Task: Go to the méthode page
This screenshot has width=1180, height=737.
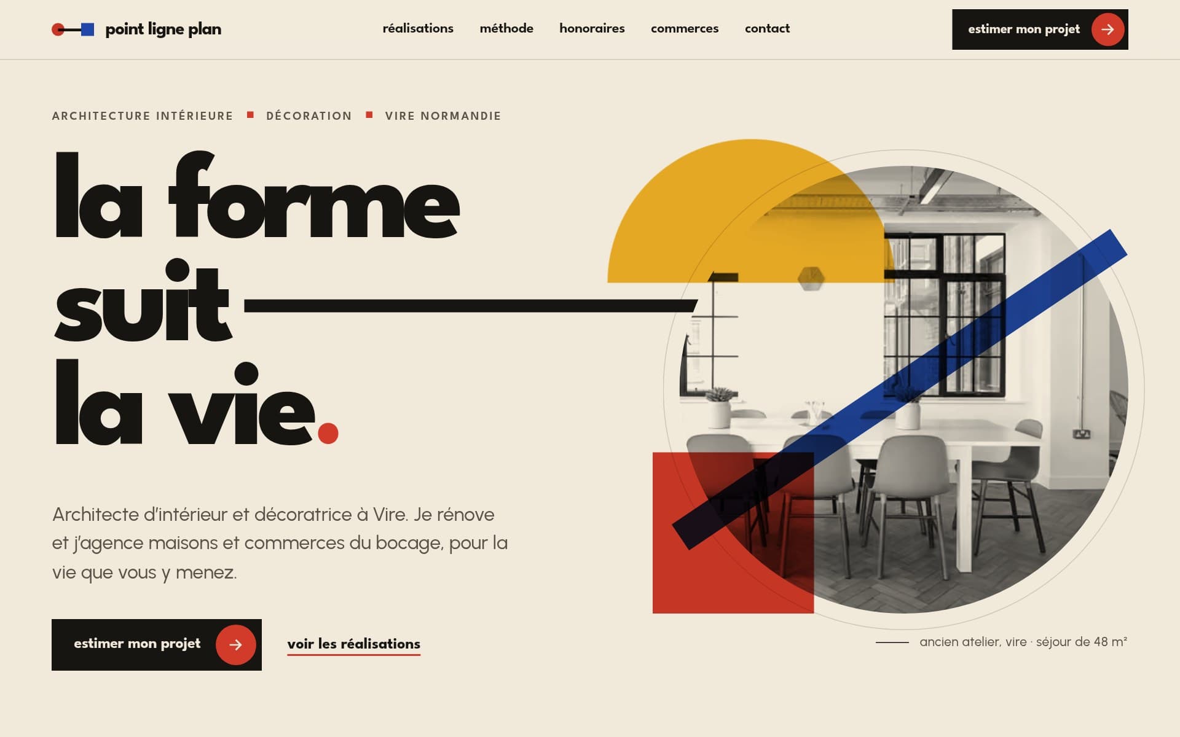Action: click(506, 28)
